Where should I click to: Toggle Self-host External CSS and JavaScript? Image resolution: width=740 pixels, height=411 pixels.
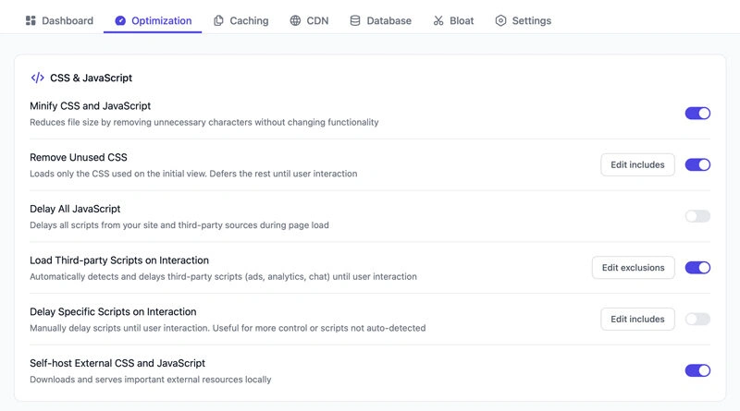[697, 370]
